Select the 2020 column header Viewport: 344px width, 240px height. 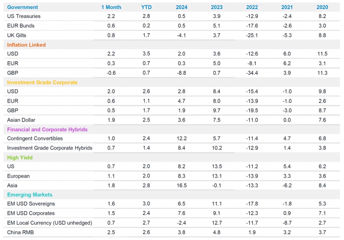click(x=322, y=7)
